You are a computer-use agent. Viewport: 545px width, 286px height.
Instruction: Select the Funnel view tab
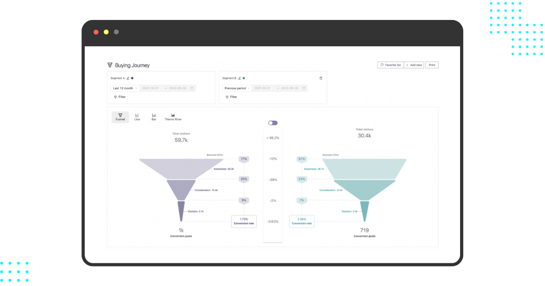point(120,117)
